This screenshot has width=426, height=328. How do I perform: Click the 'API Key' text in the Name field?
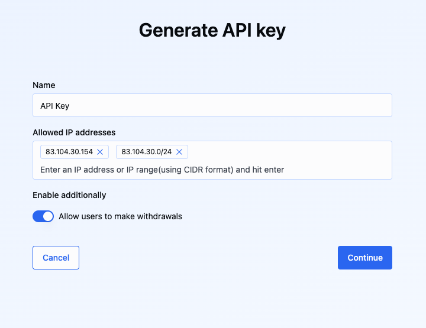coord(54,106)
